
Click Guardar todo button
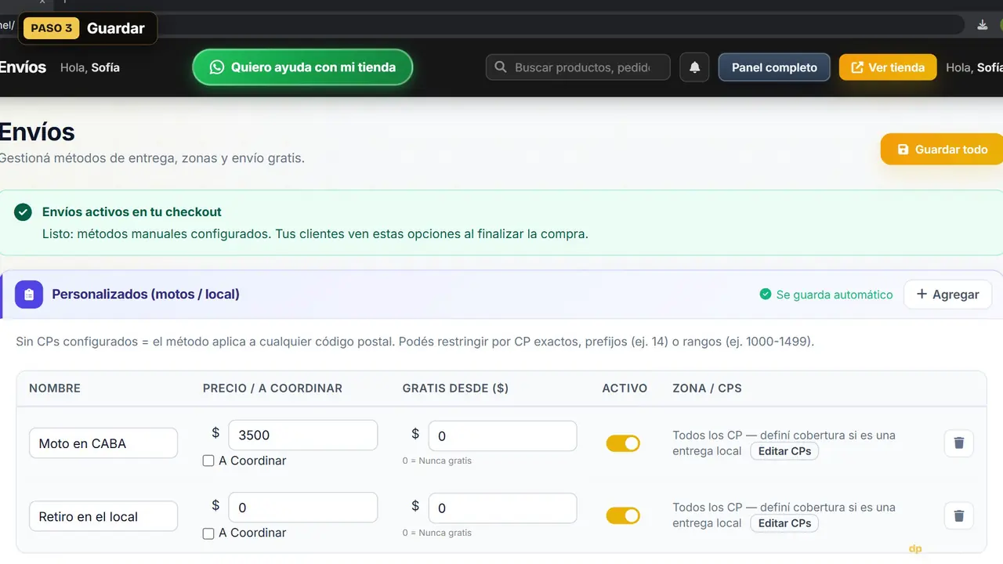(942, 149)
